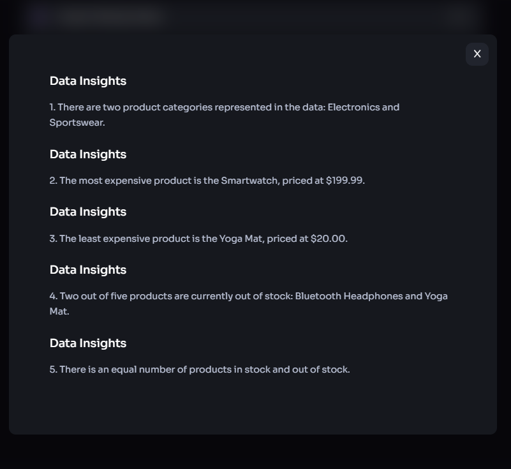Click insight mentioning the Smartwatch price
The width and height of the screenshot is (511, 469).
point(207,181)
